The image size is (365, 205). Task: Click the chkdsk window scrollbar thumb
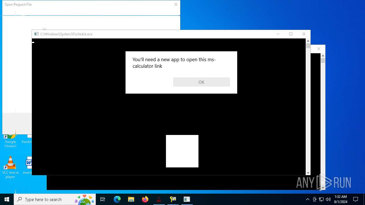pos(308,46)
